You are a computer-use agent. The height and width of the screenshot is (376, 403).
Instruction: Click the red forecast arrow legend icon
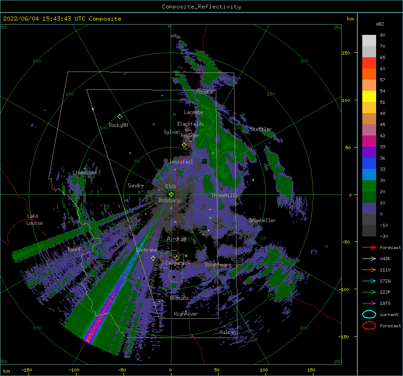(x=369, y=247)
